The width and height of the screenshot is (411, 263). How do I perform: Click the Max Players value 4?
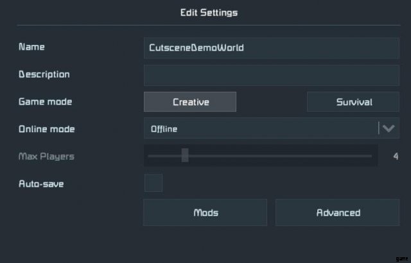point(396,156)
